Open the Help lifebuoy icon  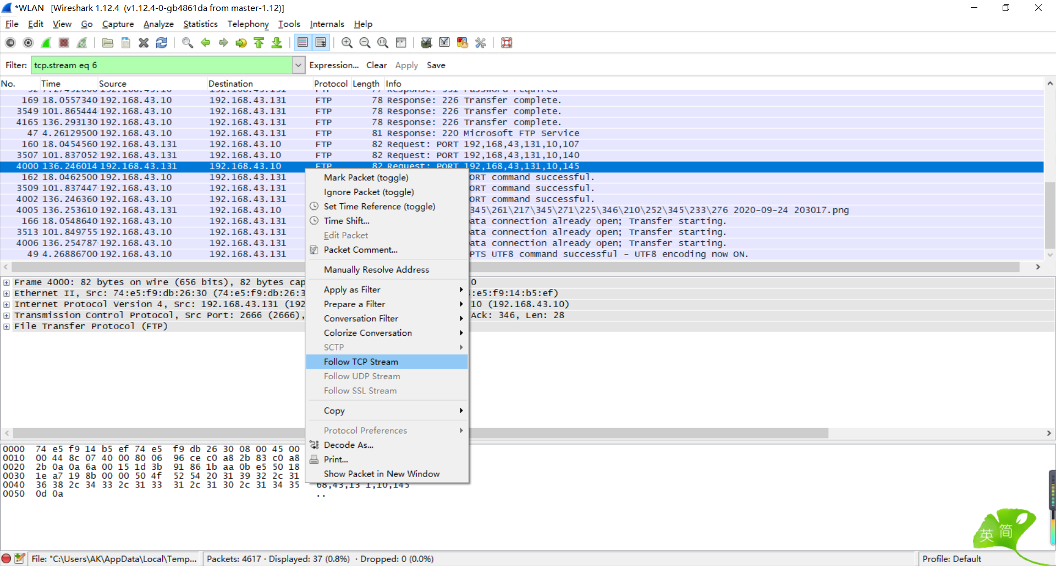(507, 43)
